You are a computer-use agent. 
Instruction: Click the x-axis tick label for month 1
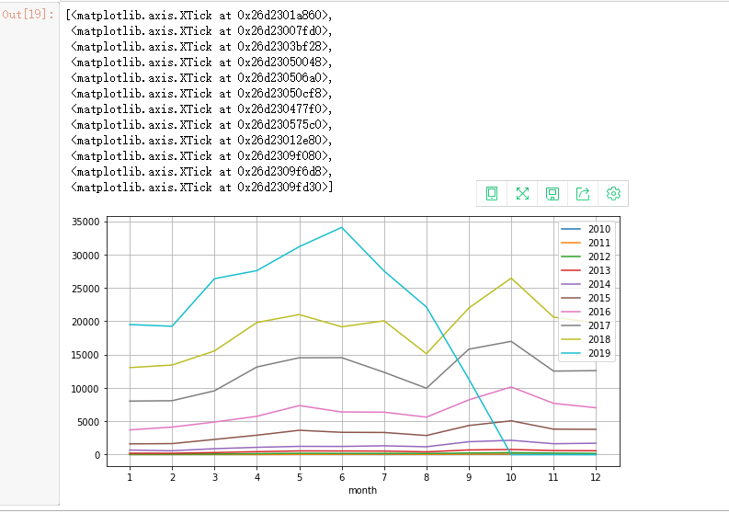pos(130,477)
